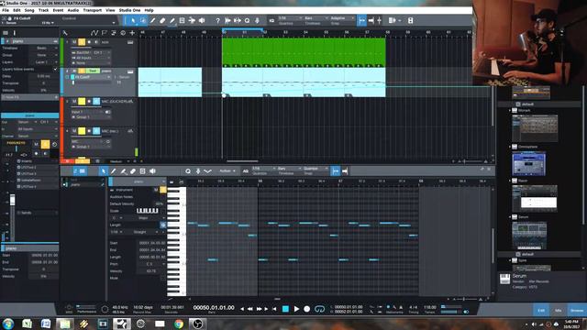Screen dimensions: 587x330
Task: Click the Stop button in the transport
Action: (x=285, y=309)
